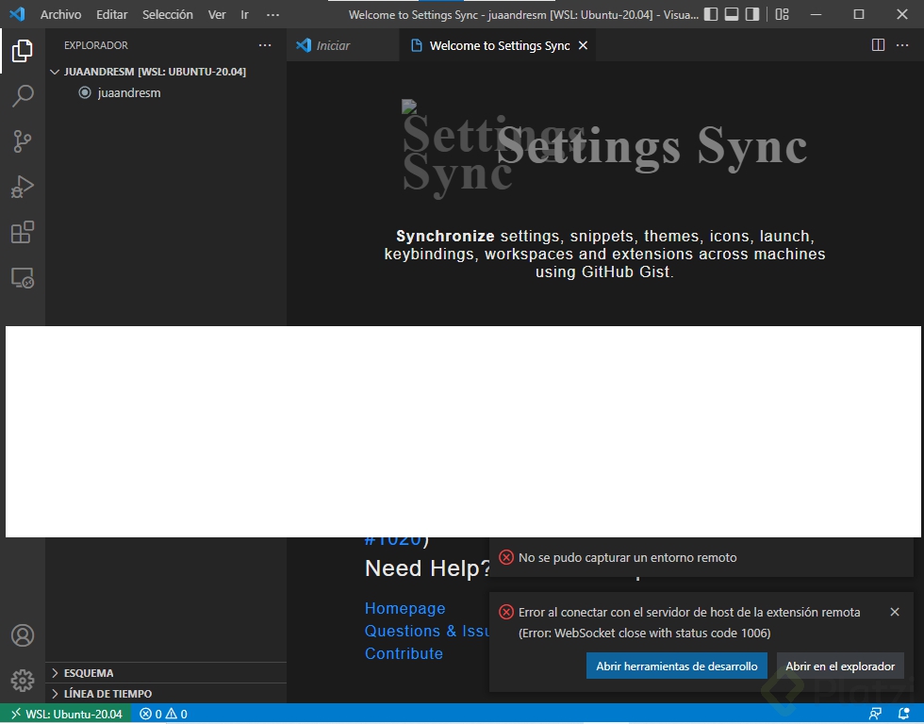924x724 pixels.
Task: Click Abrir herramientas de desarrollo button
Action: (x=677, y=666)
